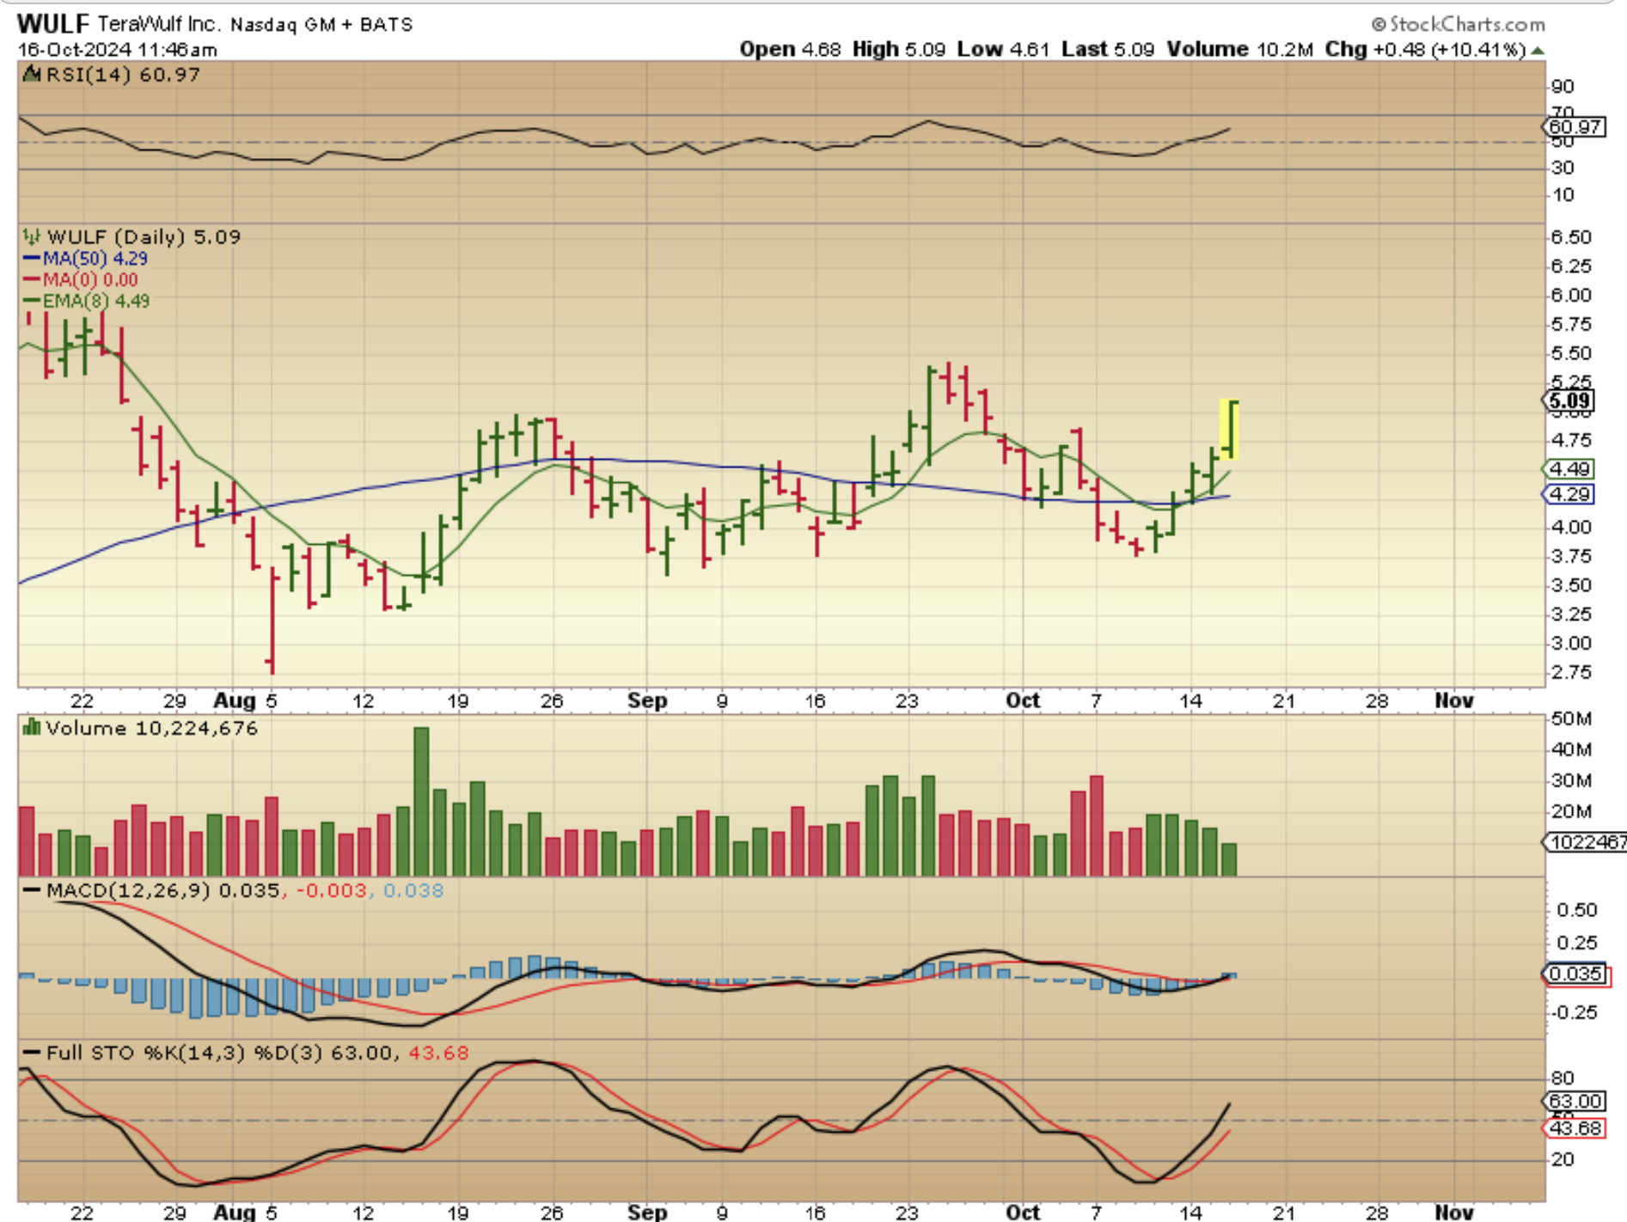The image size is (1627, 1222).
Task: Click the 60.97 RSI value tag on axis
Action: (x=1575, y=127)
